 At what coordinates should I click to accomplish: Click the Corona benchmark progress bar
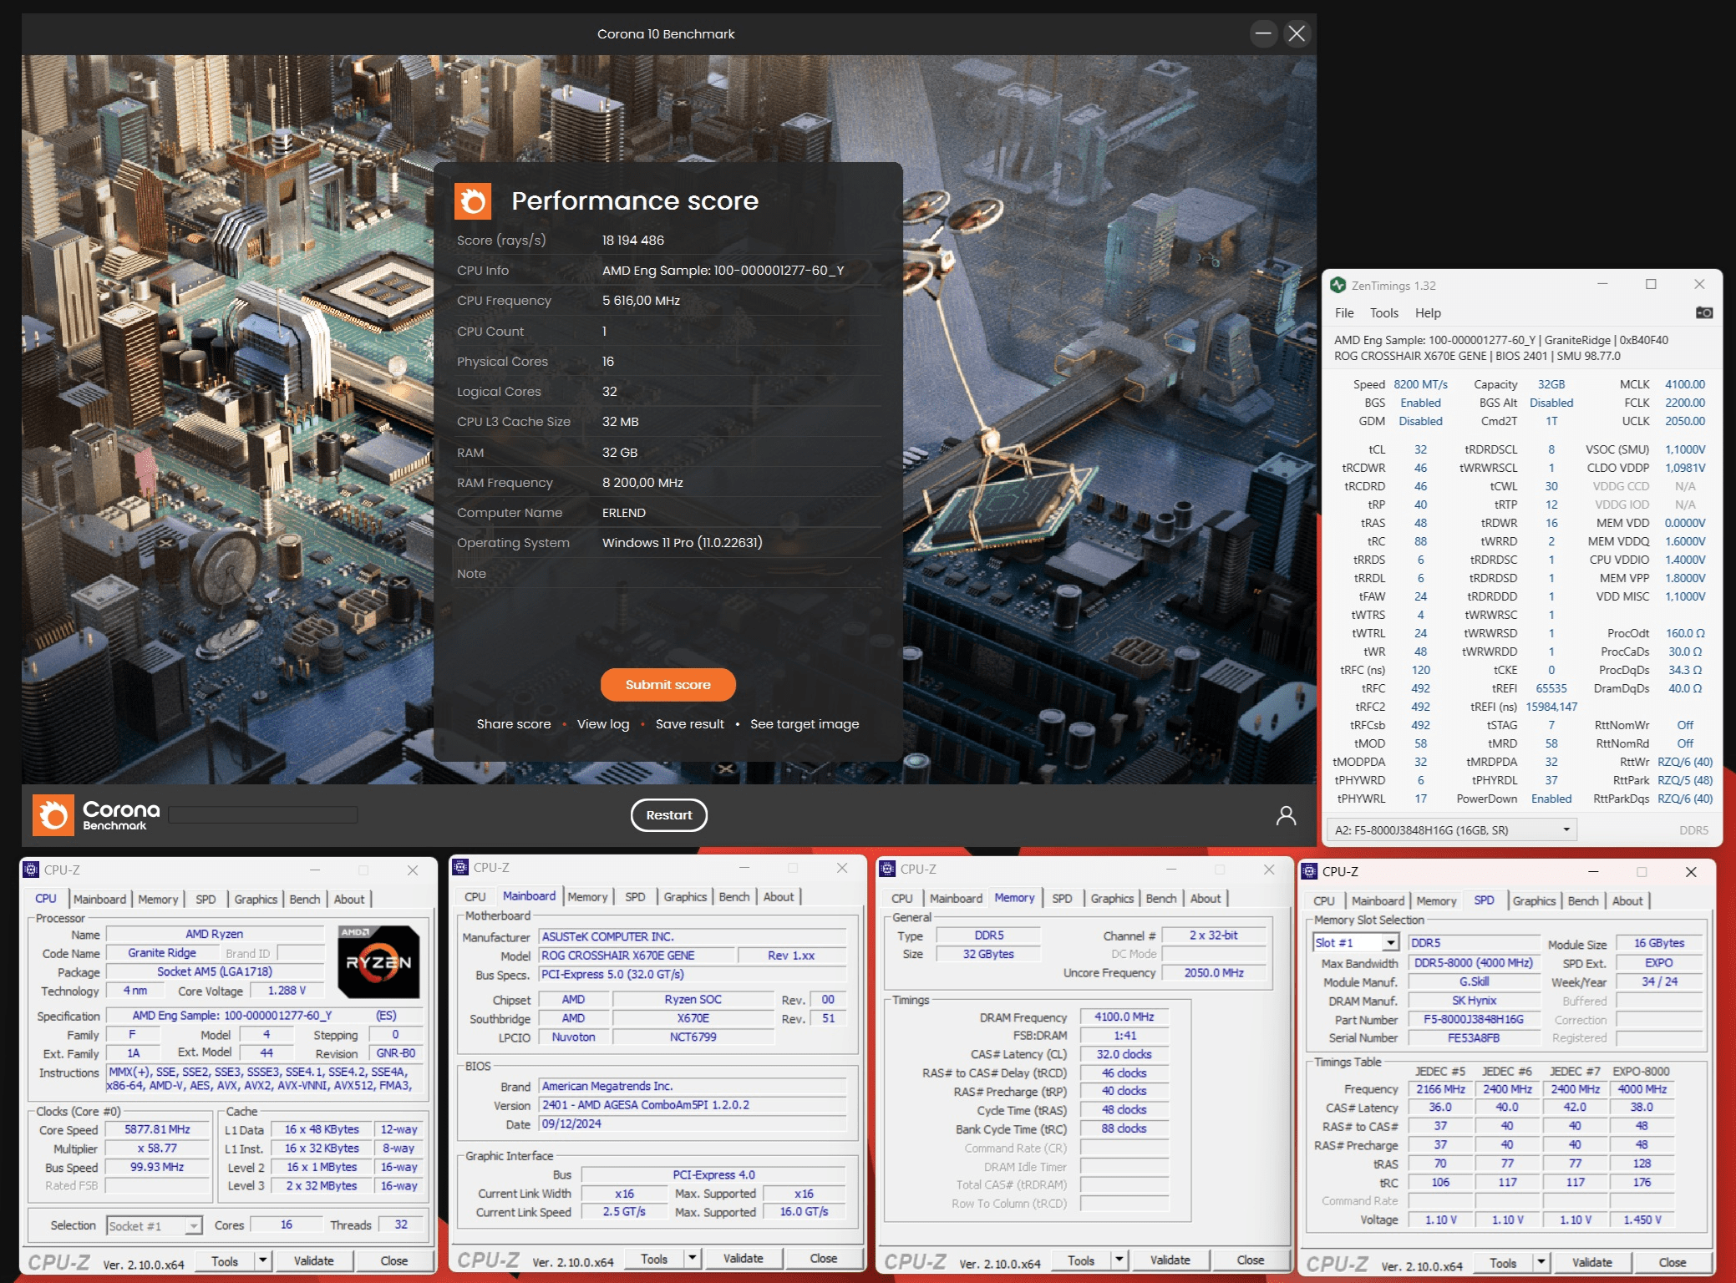(263, 814)
